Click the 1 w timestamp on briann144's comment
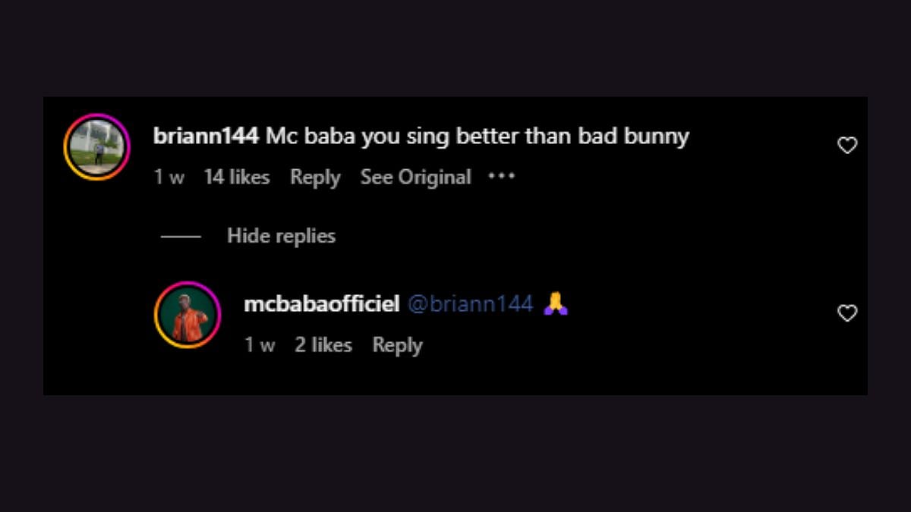The height and width of the screenshot is (512, 911). click(169, 177)
